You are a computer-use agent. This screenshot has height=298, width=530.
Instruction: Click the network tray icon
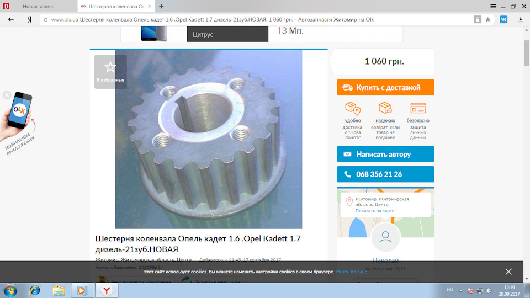pyautogui.click(x=480, y=291)
